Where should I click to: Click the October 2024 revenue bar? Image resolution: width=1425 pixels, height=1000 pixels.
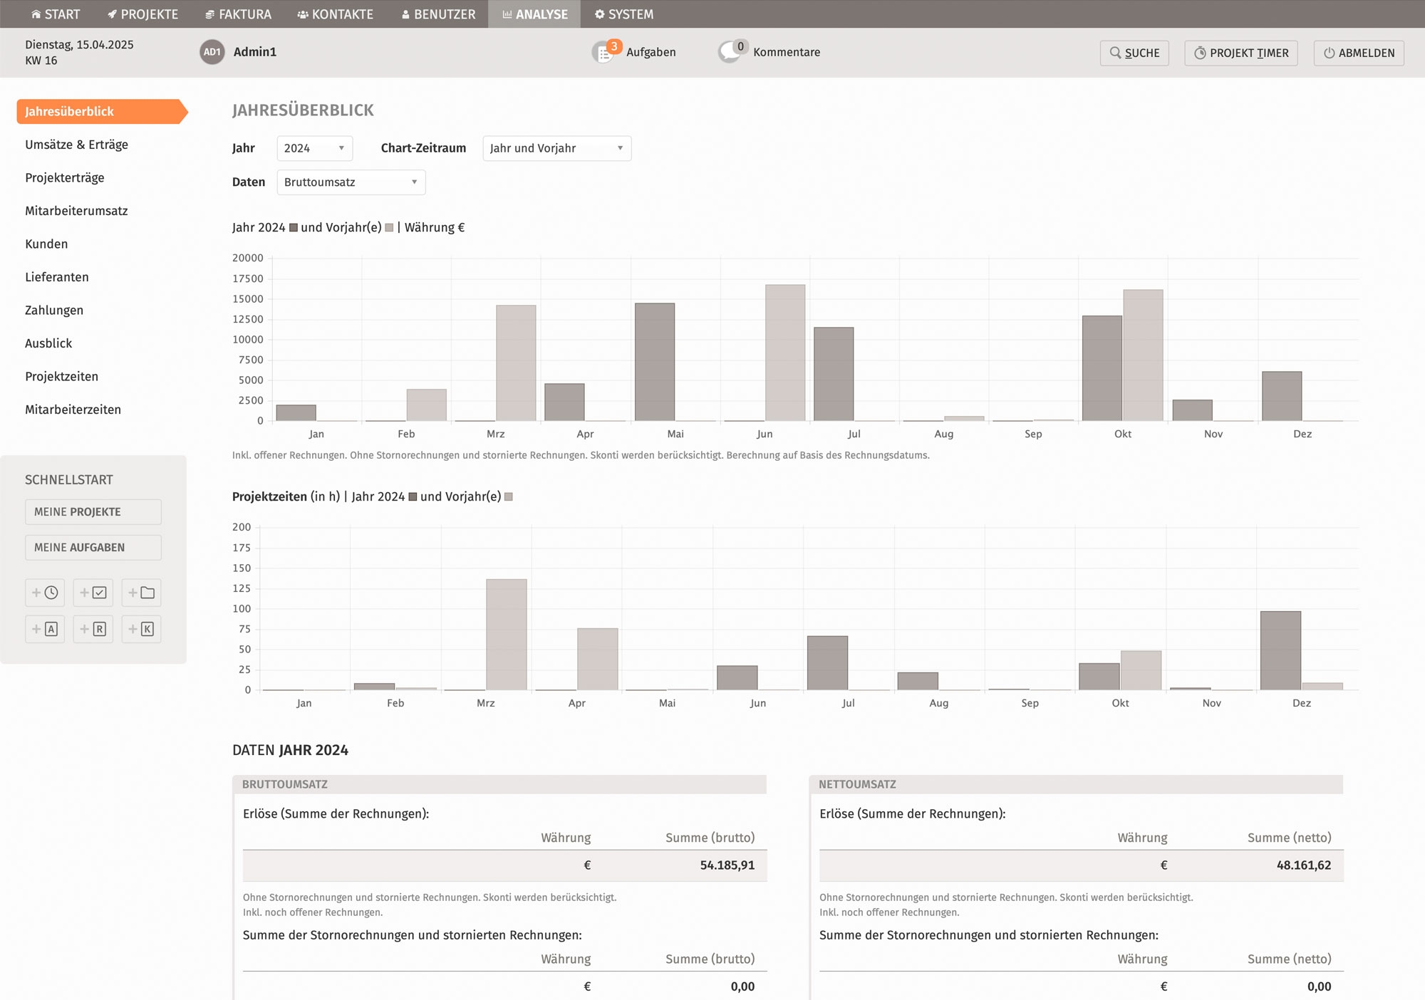(1102, 368)
